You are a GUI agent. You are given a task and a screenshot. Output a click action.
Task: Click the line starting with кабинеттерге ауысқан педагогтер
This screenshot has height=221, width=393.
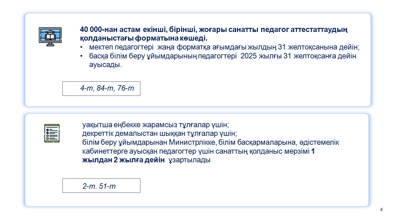198,151
